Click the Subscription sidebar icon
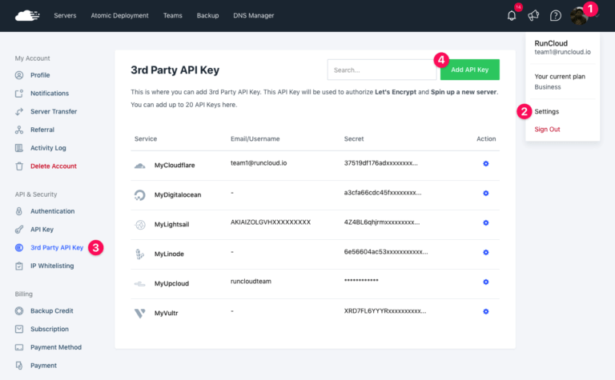 19,329
